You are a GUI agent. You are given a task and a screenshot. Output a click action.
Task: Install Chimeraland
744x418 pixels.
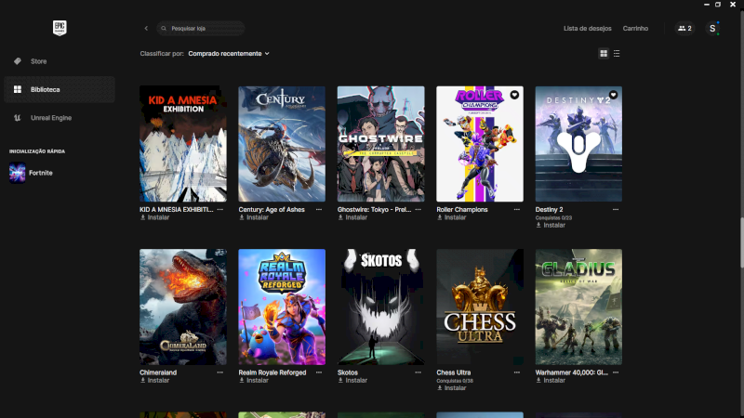point(154,381)
